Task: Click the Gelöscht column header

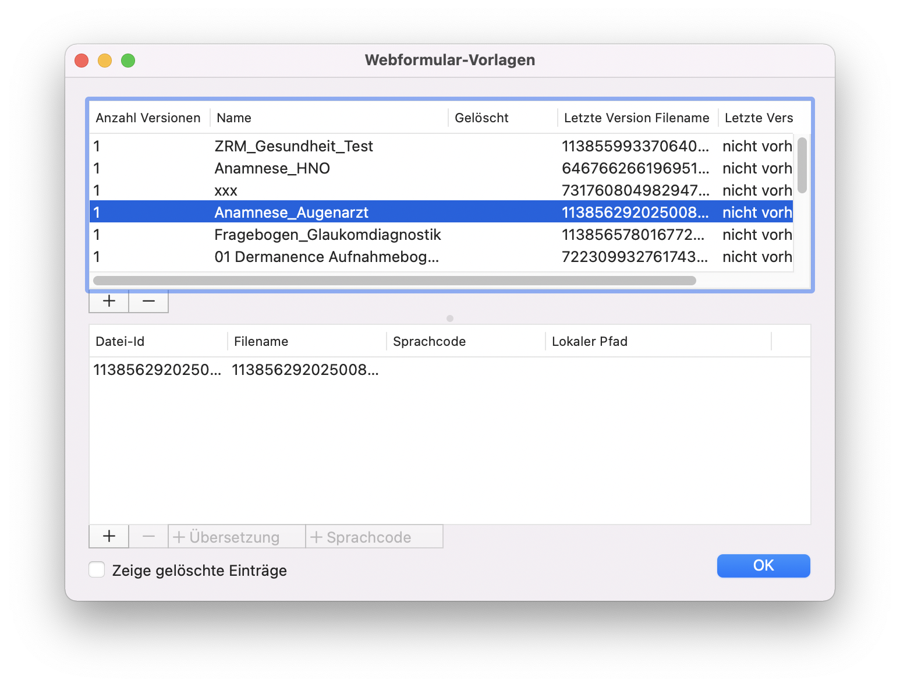Action: (502, 118)
